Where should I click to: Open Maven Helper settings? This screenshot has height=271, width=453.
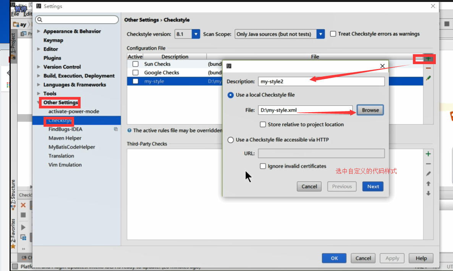[65, 138]
